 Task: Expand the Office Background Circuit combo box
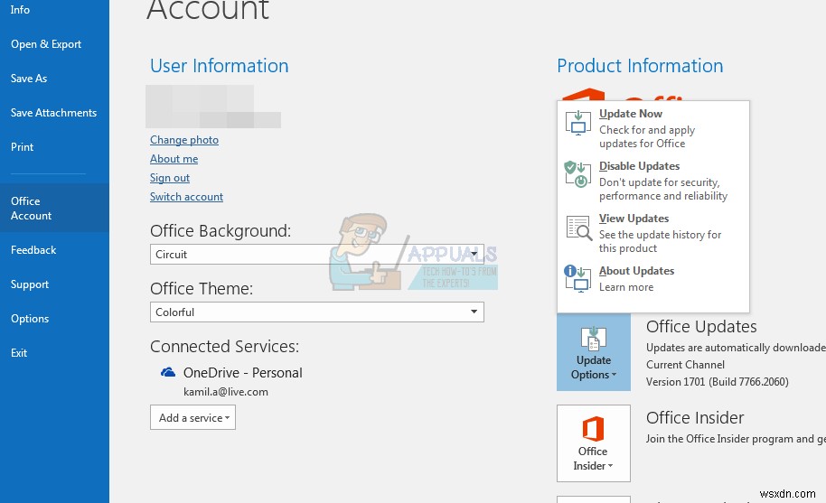tap(316, 255)
